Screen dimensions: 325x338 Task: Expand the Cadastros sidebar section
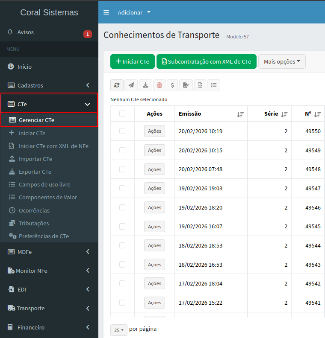(x=49, y=85)
